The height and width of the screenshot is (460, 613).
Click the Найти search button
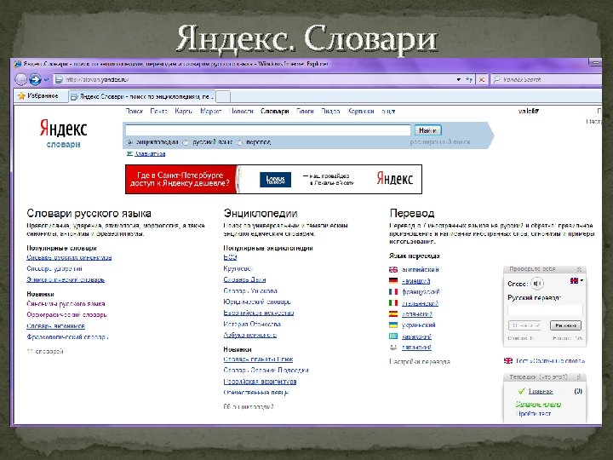coord(427,130)
